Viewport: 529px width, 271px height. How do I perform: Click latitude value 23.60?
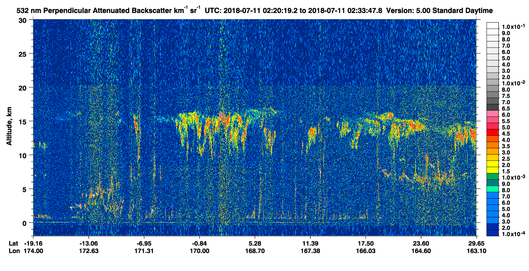421,243
